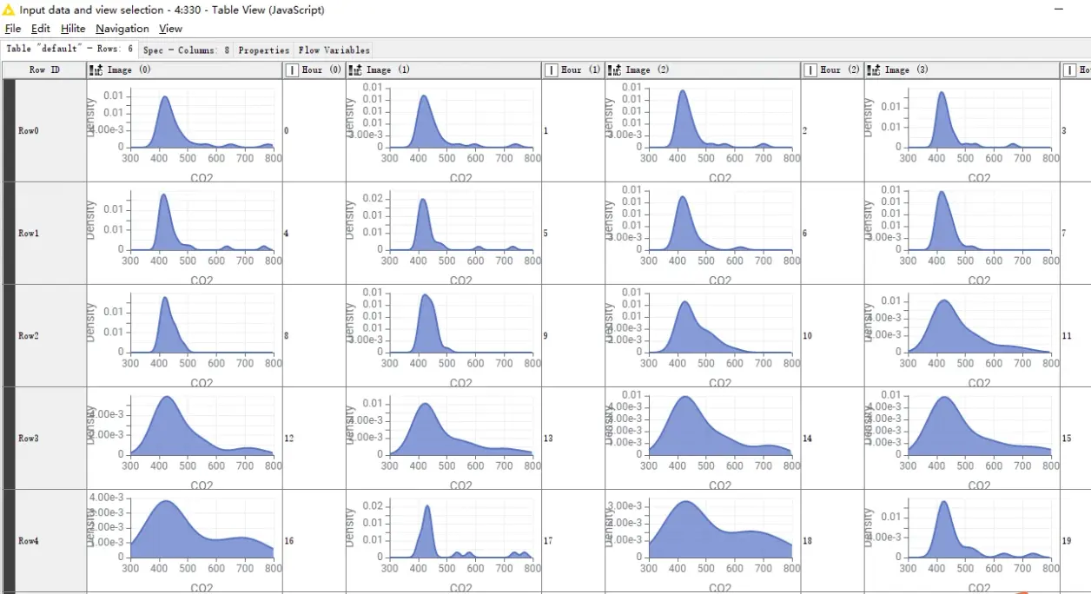Click the integer type icon in Hour (0) header

click(x=292, y=69)
